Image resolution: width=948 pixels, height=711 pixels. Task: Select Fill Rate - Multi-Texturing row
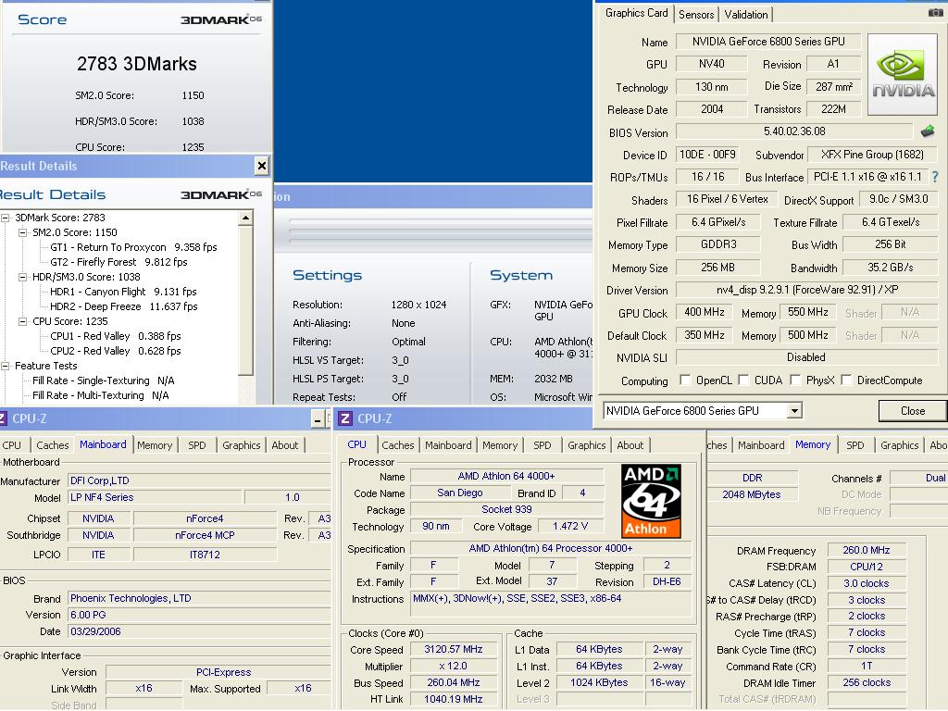100,395
